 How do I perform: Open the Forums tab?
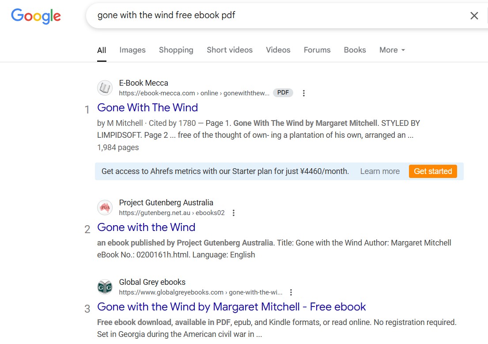coord(317,50)
